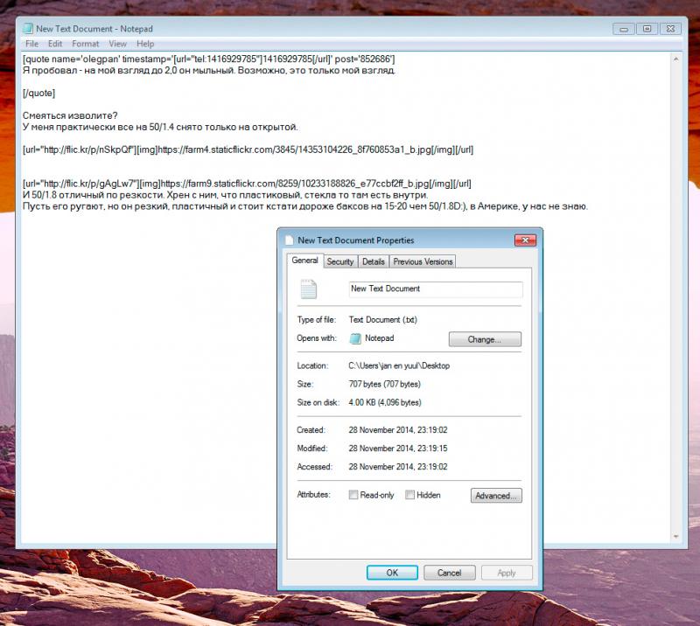The image size is (700, 626).
Task: Close the Properties dialog with the red X
Action: pos(526,240)
